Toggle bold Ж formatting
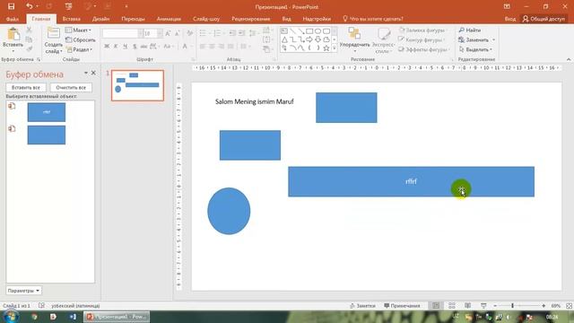574x323 pixels. click(107, 46)
